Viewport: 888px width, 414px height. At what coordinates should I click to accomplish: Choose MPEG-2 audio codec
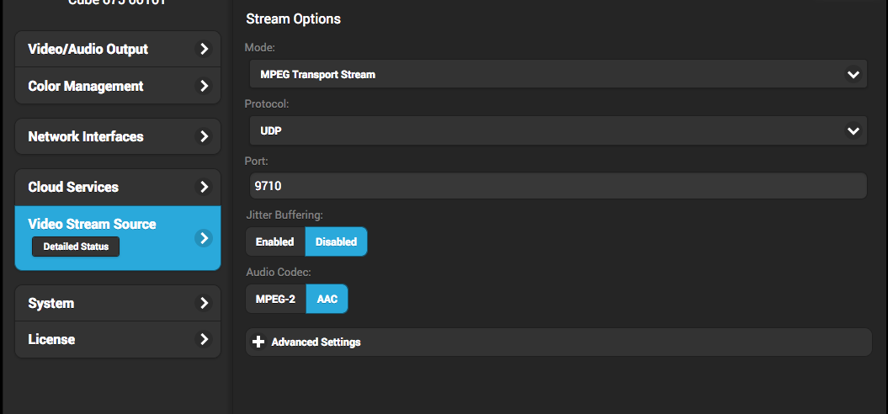pyautogui.click(x=275, y=299)
